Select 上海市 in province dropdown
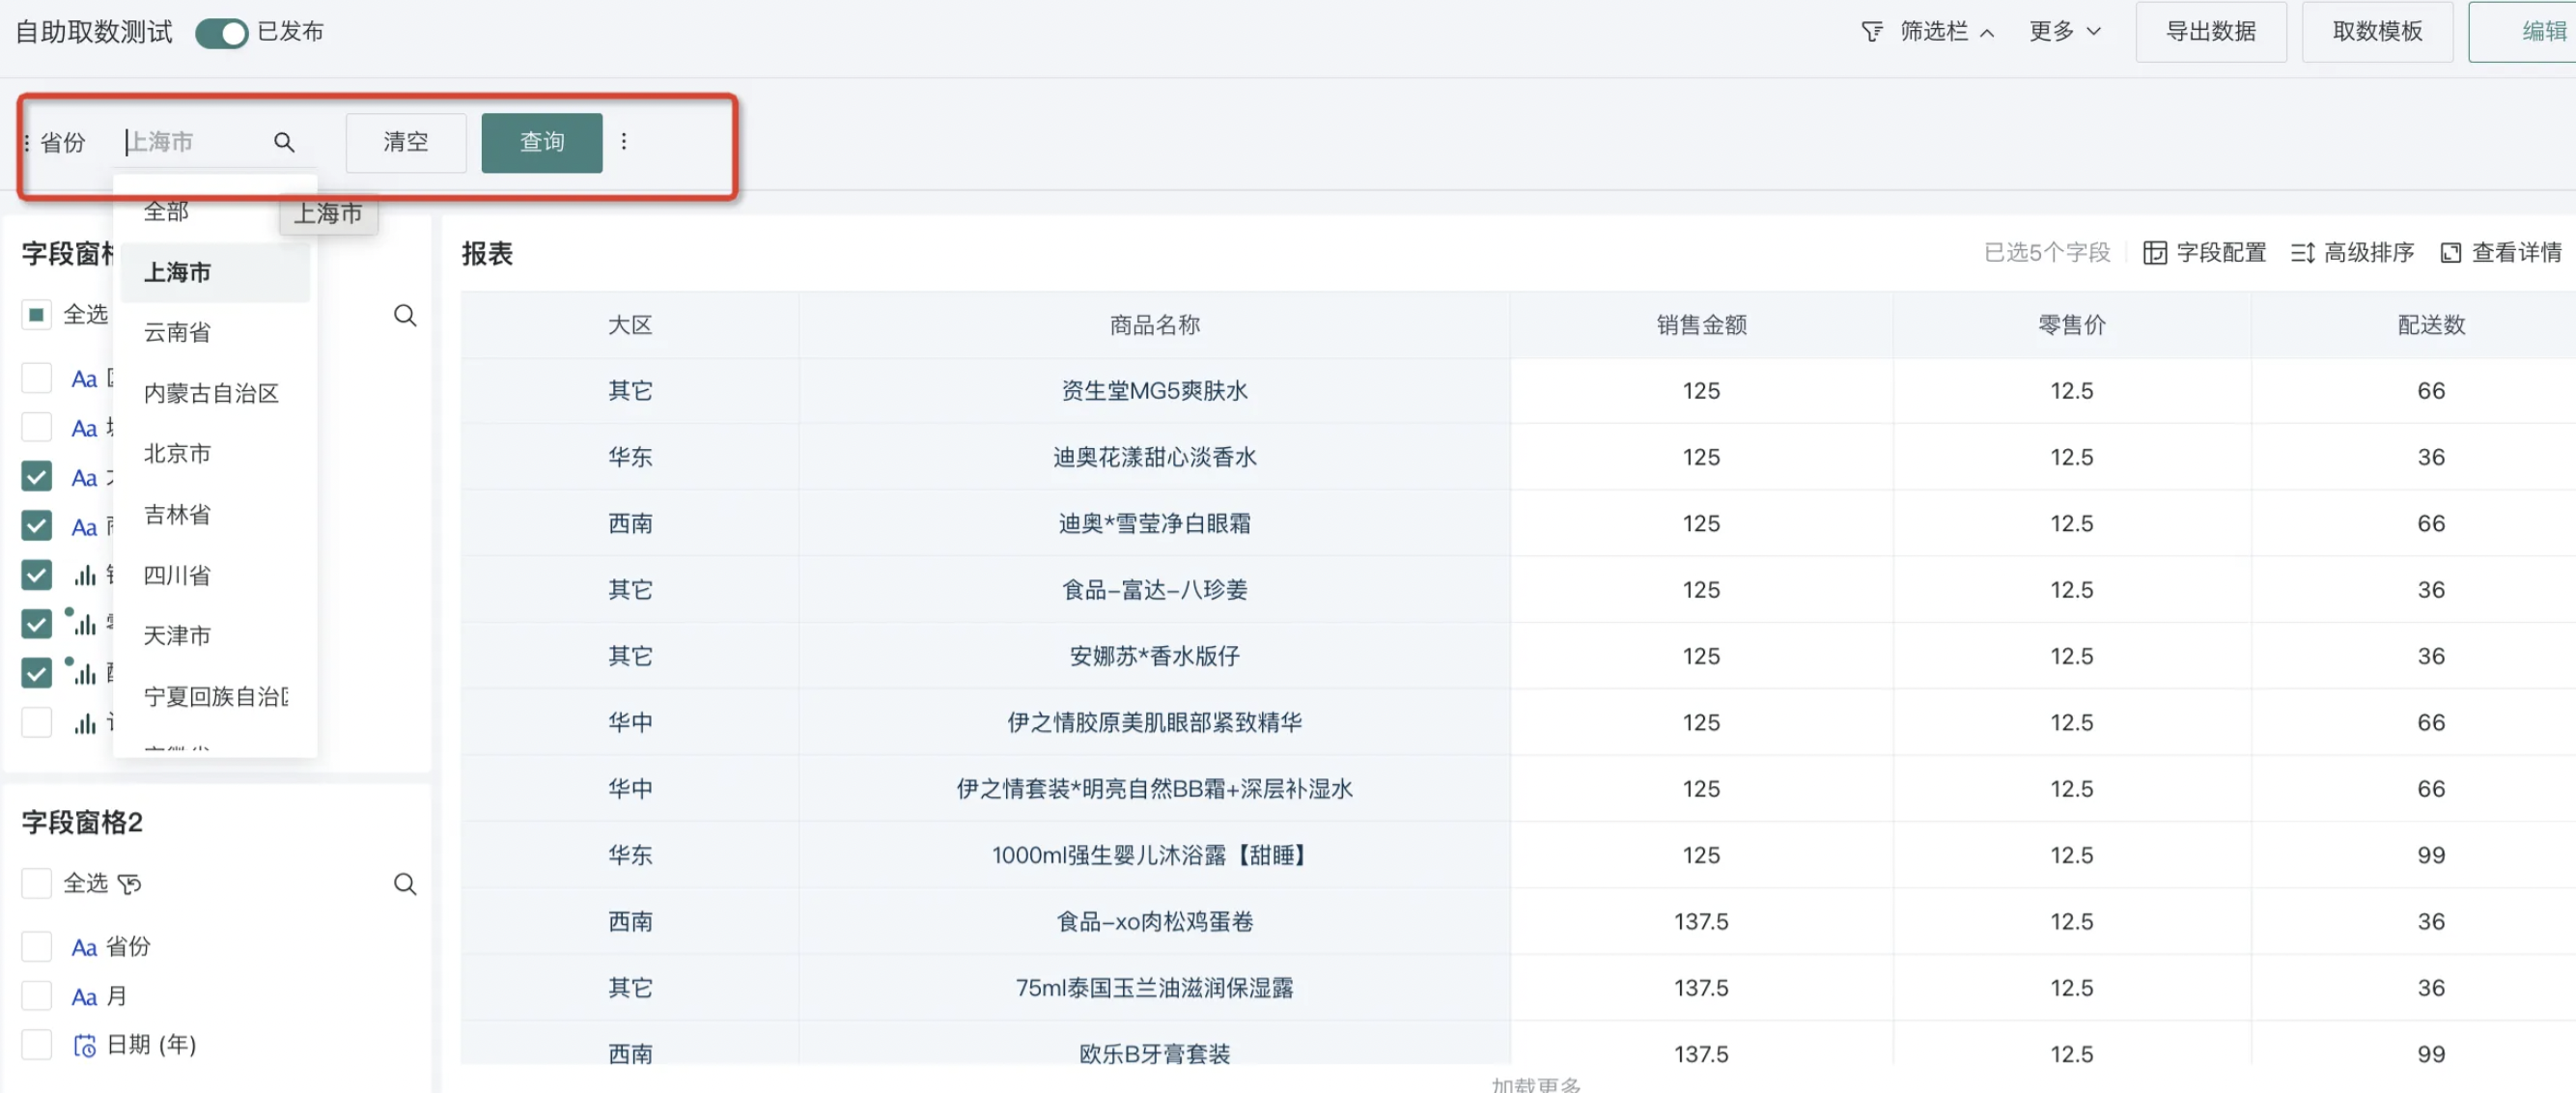Image resolution: width=2576 pixels, height=1093 pixels. click(x=215, y=272)
